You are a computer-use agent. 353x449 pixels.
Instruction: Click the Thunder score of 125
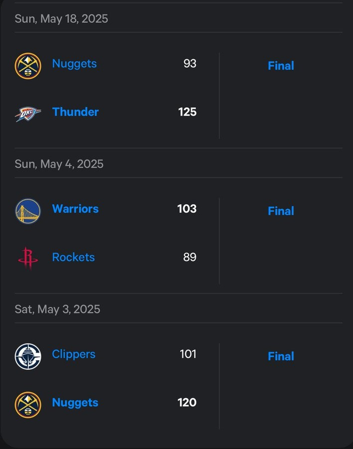coord(187,112)
